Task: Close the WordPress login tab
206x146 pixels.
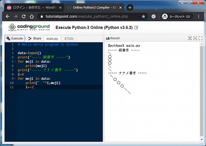Action: (x=60, y=8)
